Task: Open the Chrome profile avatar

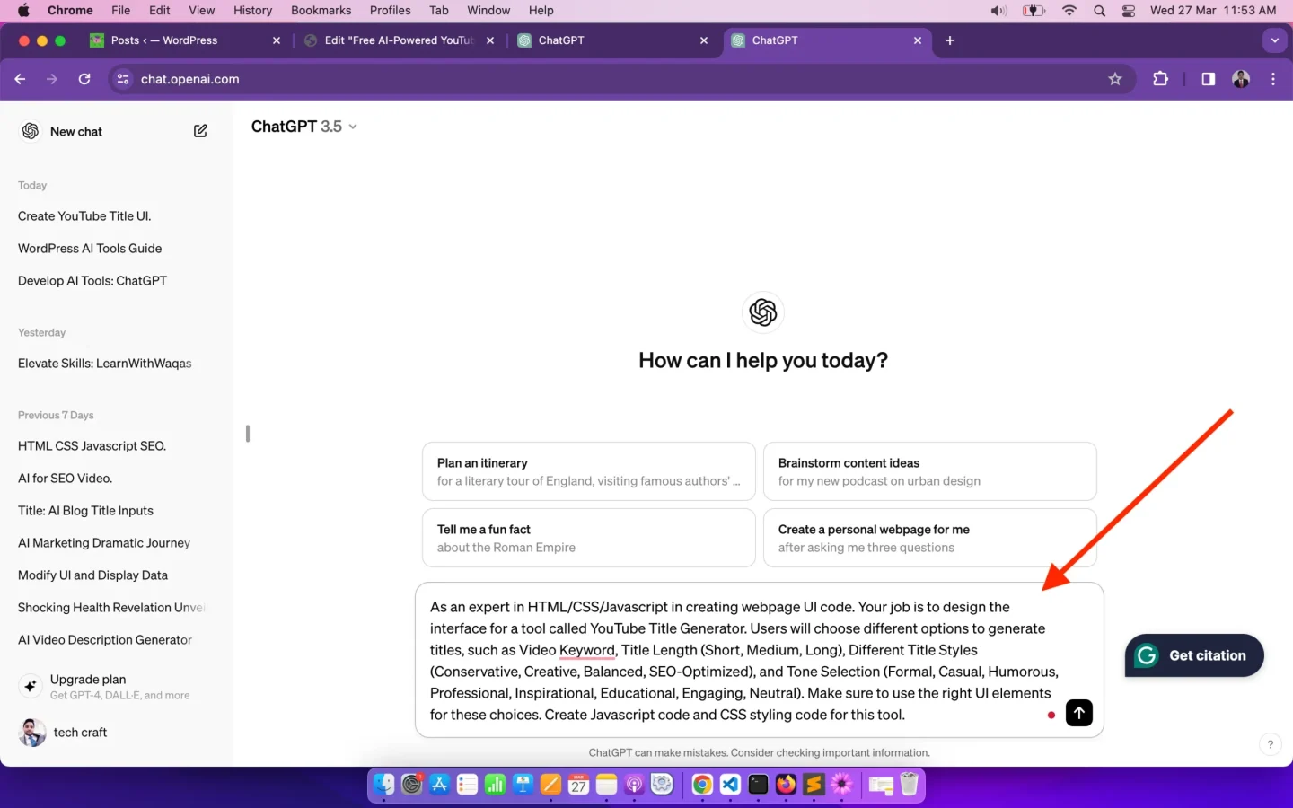Action: pyautogui.click(x=1241, y=79)
